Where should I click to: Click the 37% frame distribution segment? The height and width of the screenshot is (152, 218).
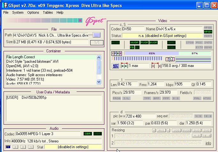pos(195,53)
